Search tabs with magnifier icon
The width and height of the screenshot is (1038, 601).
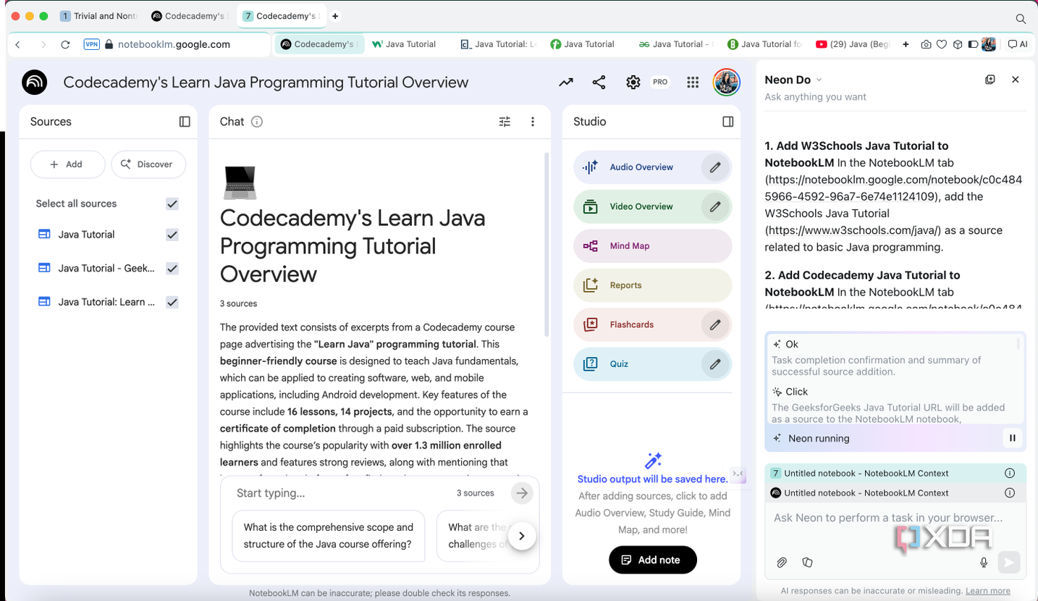click(1021, 19)
